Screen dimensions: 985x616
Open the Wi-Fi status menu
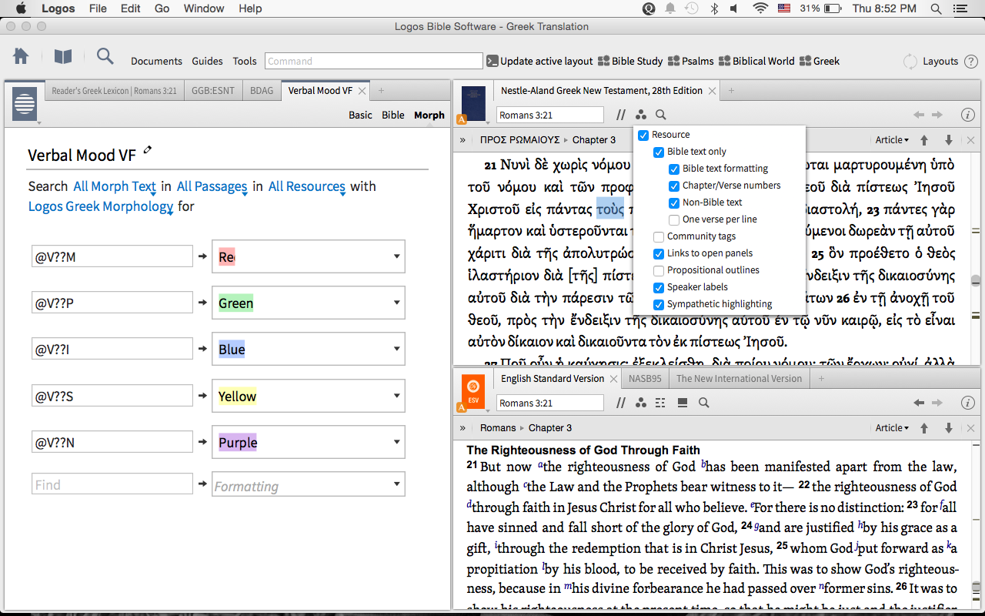point(760,8)
